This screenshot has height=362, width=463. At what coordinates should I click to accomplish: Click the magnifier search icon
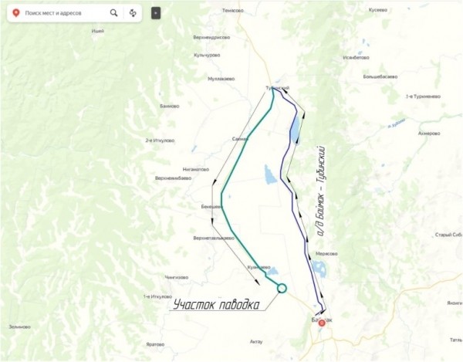click(x=113, y=12)
